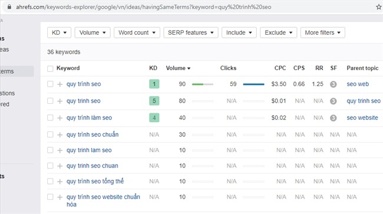Click the padlock icon in address bar
The height and width of the screenshot is (214, 383).
9,7
